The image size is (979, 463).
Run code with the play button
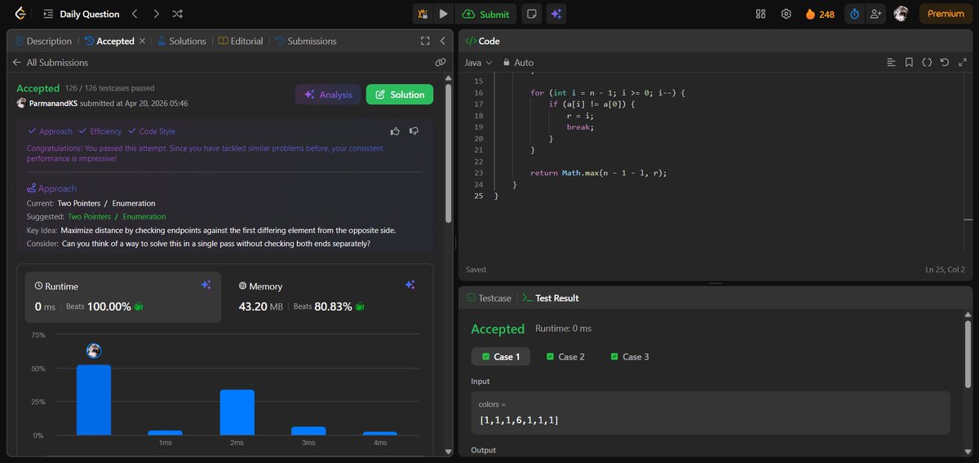443,14
